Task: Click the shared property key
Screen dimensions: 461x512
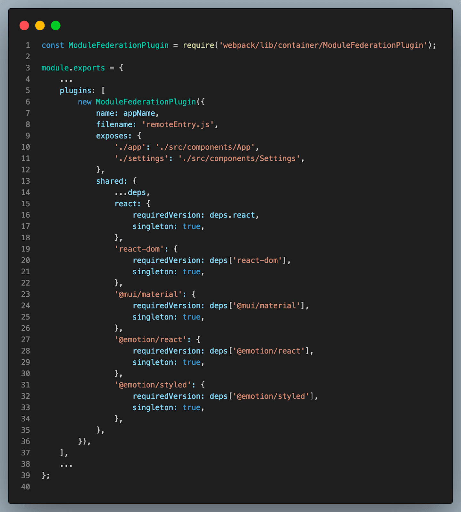Action: 109,181
